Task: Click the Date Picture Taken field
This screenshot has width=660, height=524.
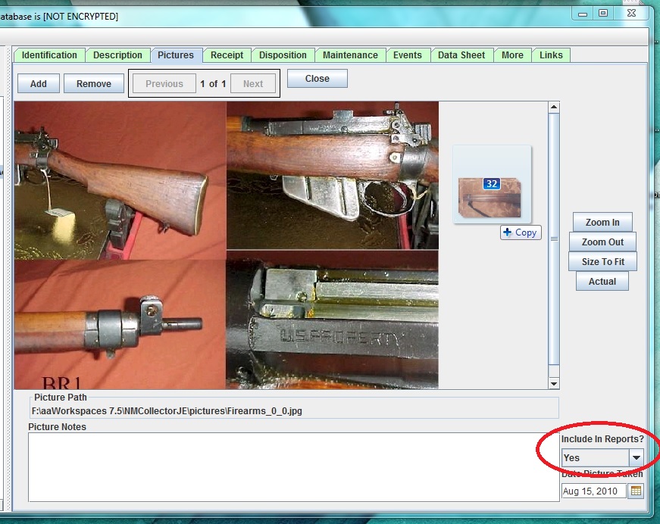Action: [x=594, y=491]
